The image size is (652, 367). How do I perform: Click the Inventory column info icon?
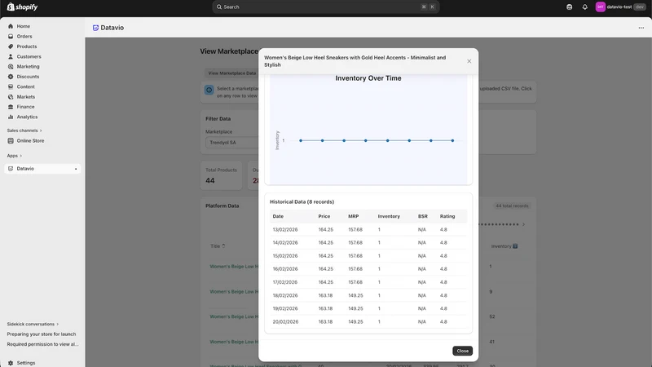515,246
